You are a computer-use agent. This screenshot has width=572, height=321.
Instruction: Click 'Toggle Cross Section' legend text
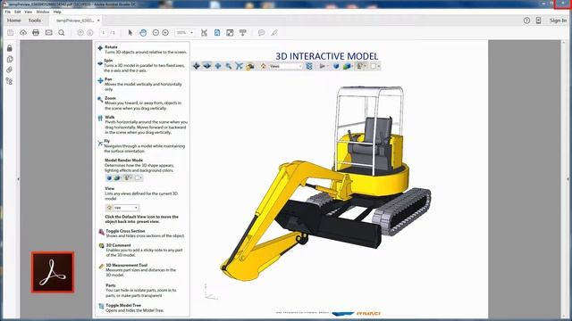pyautogui.click(x=125, y=231)
